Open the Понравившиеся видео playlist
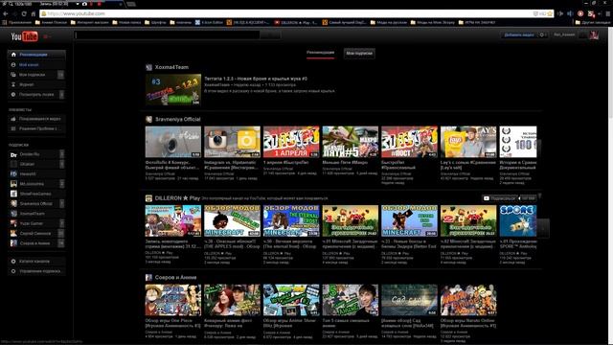 [x=36, y=119]
